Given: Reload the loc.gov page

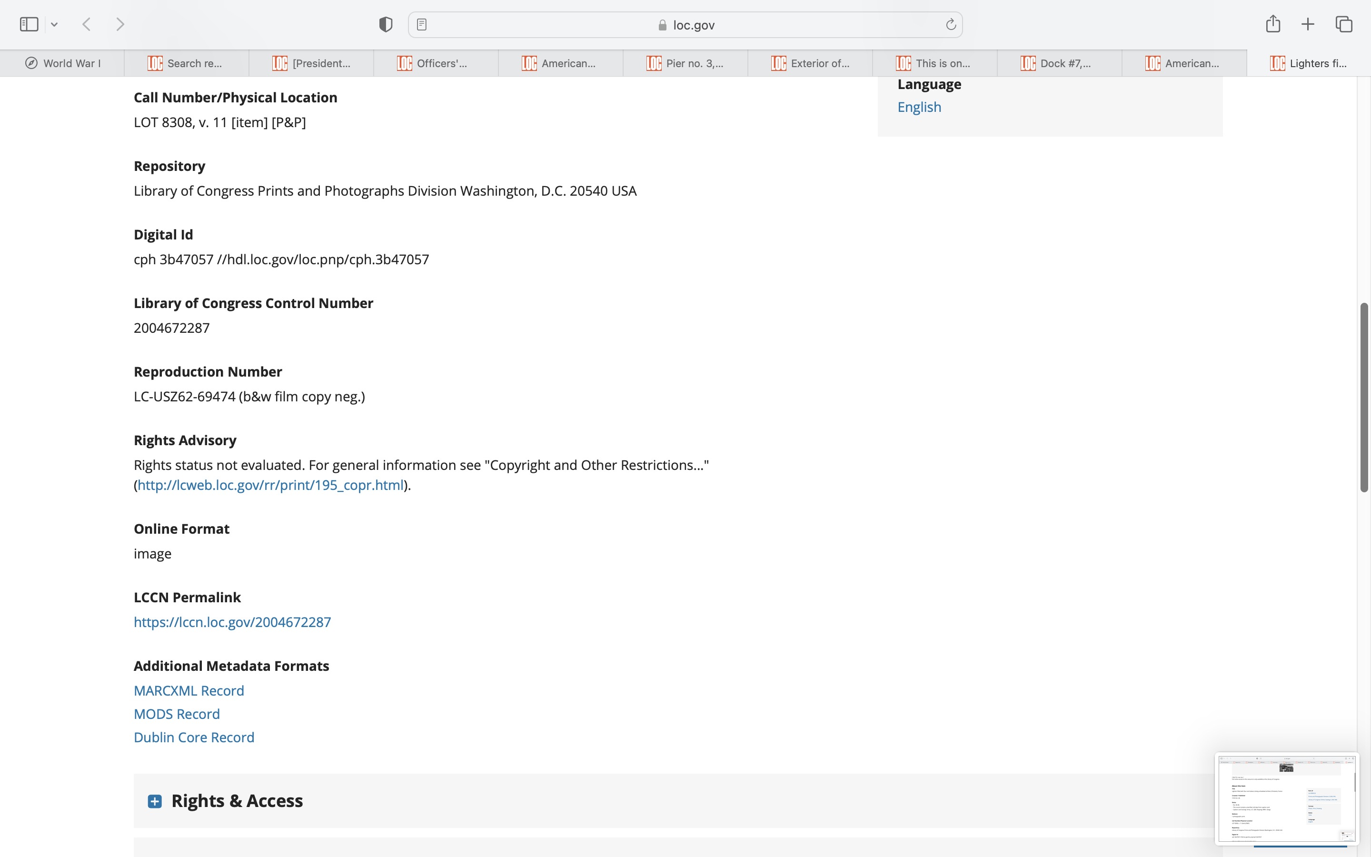Looking at the screenshot, I should [x=951, y=24].
